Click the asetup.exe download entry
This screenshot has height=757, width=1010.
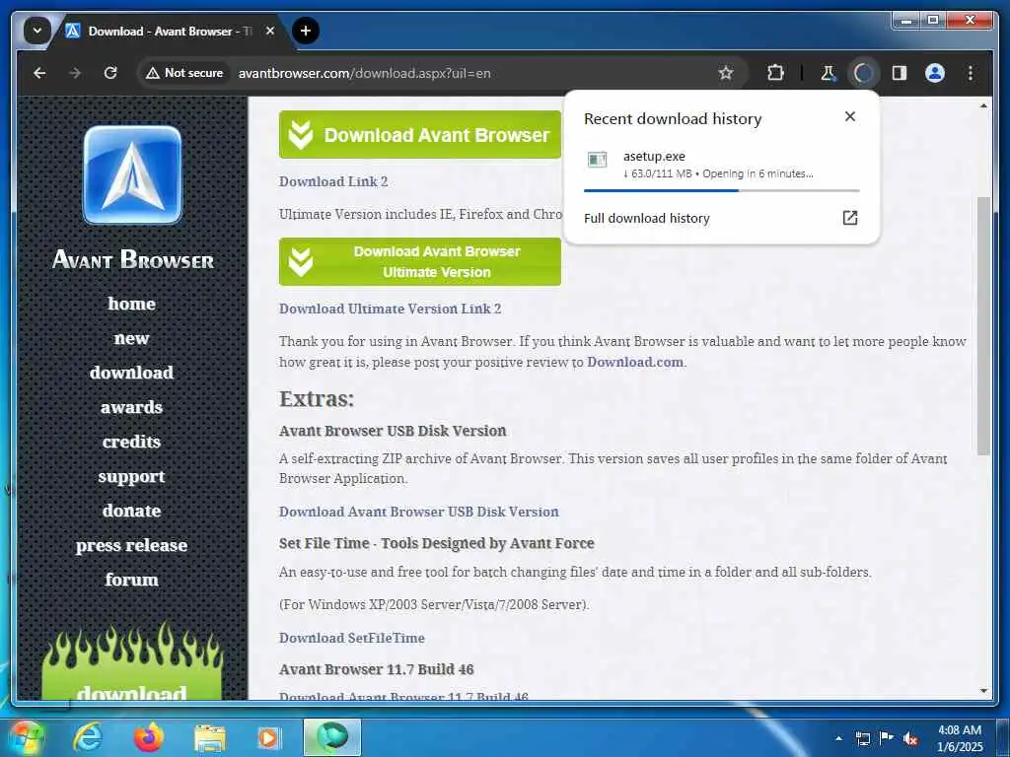point(721,165)
